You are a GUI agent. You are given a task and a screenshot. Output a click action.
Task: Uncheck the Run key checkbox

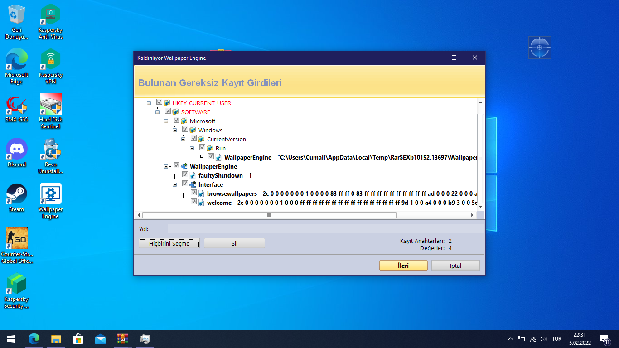click(x=202, y=148)
